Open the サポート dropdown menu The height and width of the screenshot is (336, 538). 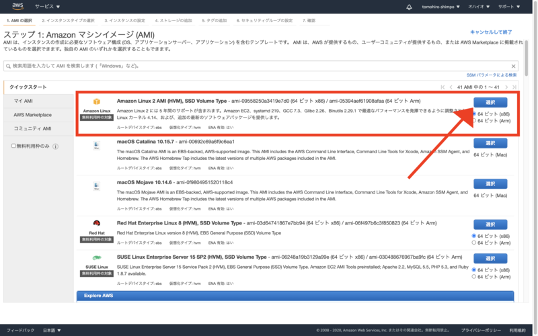[x=509, y=7]
